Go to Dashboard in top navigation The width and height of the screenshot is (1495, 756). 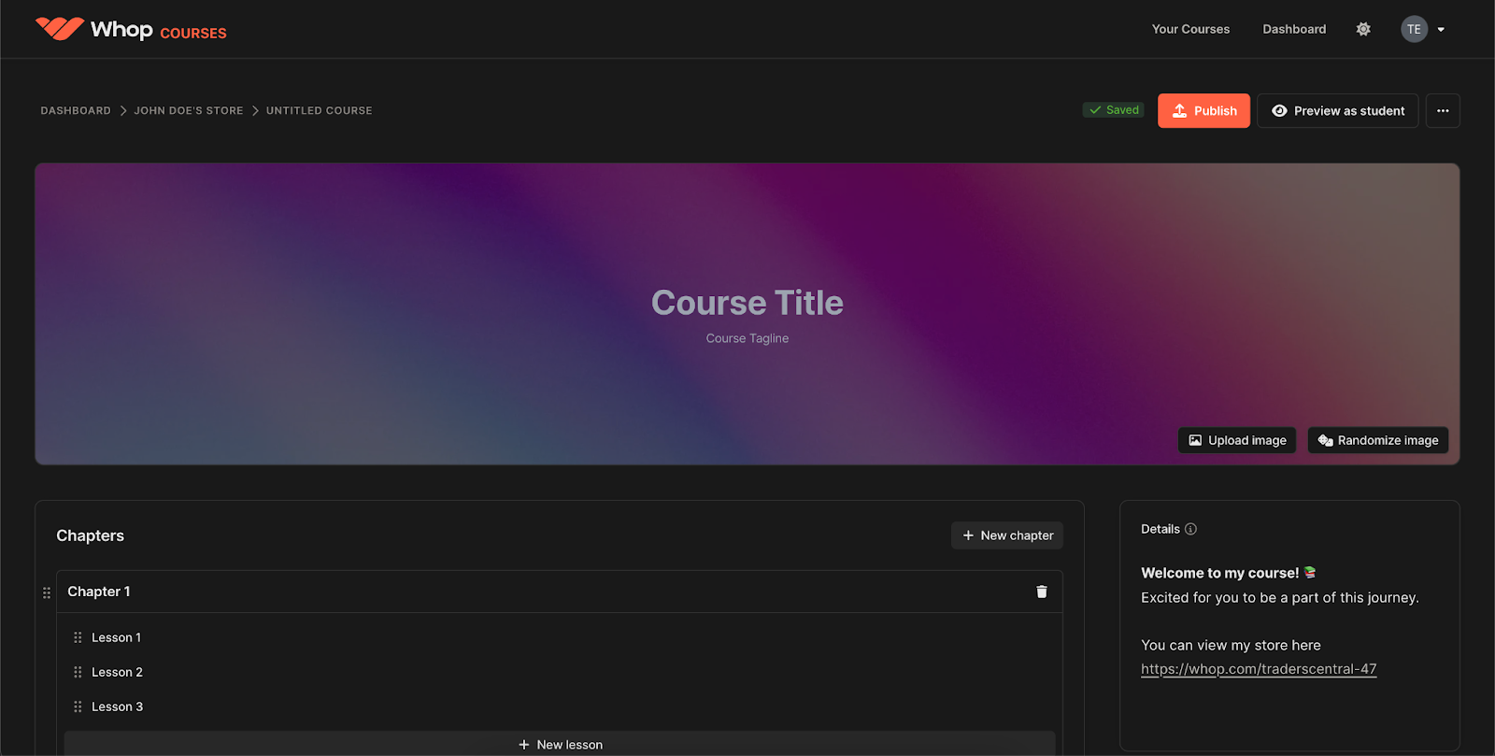[x=1294, y=29]
